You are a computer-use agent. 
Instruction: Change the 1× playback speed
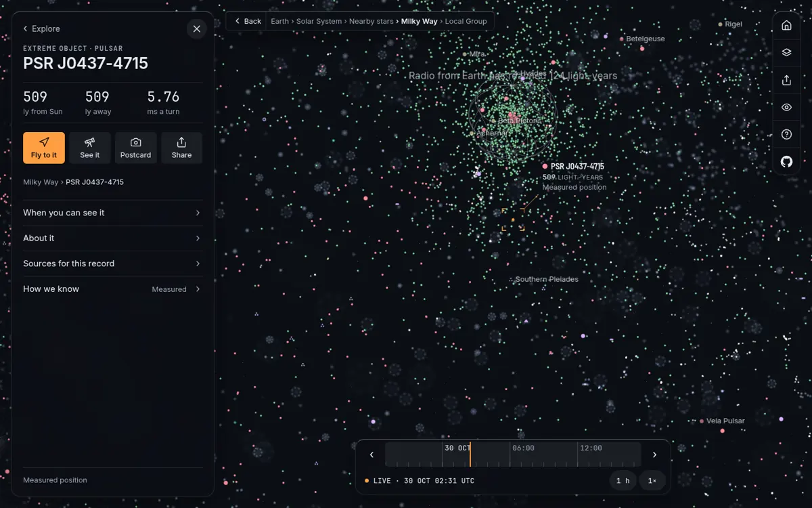(x=652, y=481)
